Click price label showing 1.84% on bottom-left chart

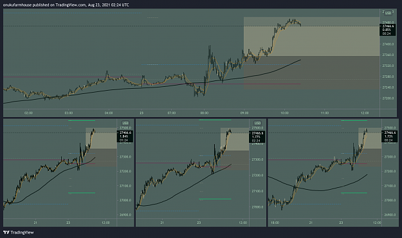click(x=125, y=136)
